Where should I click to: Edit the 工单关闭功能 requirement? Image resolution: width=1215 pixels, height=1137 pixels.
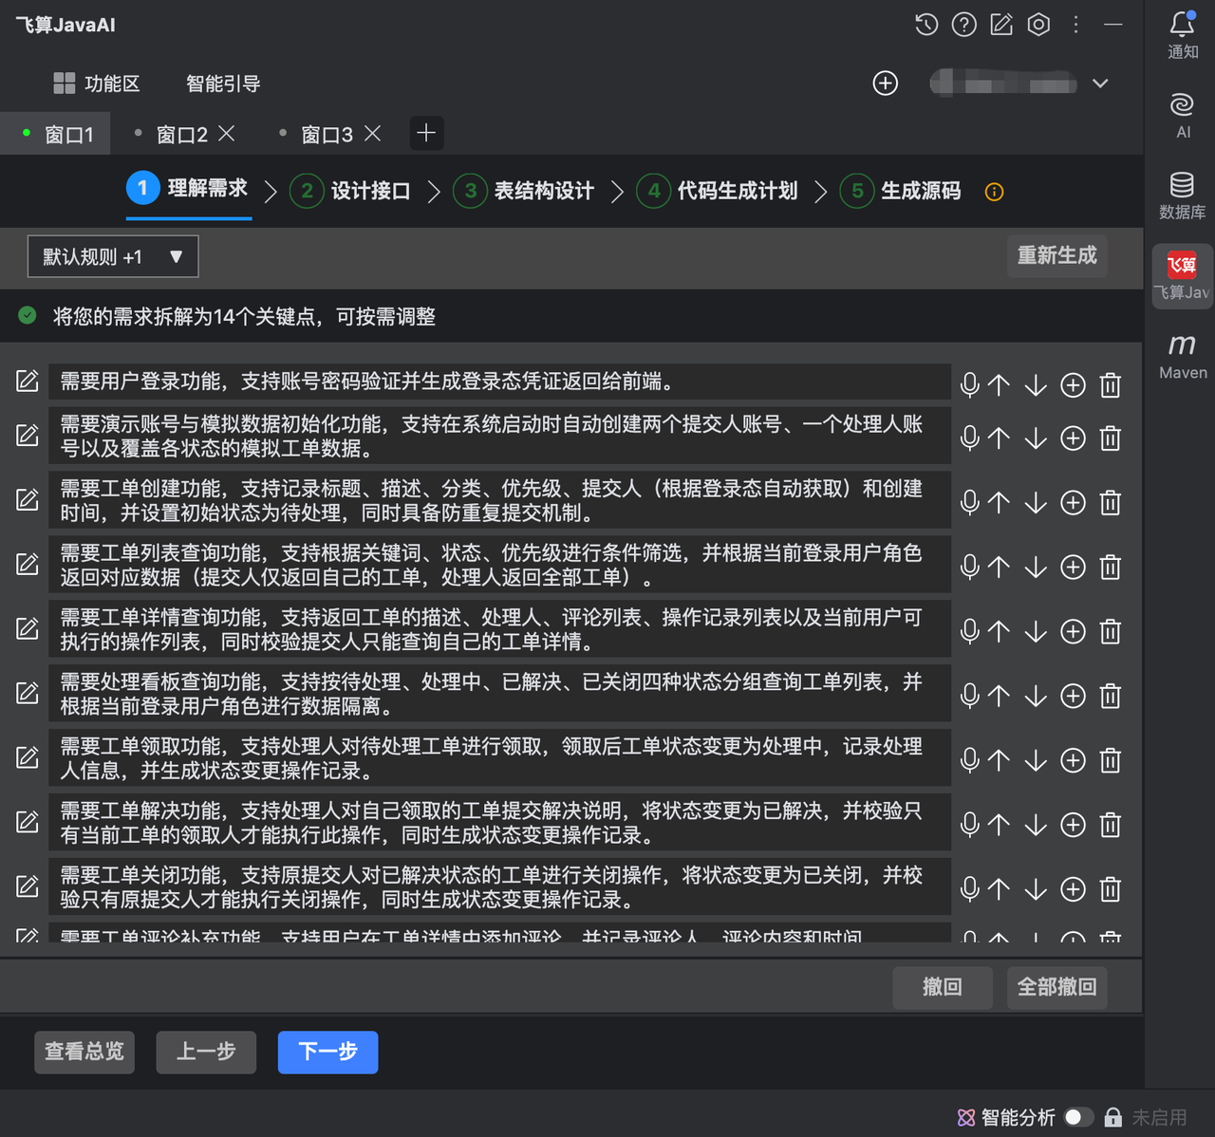(28, 887)
